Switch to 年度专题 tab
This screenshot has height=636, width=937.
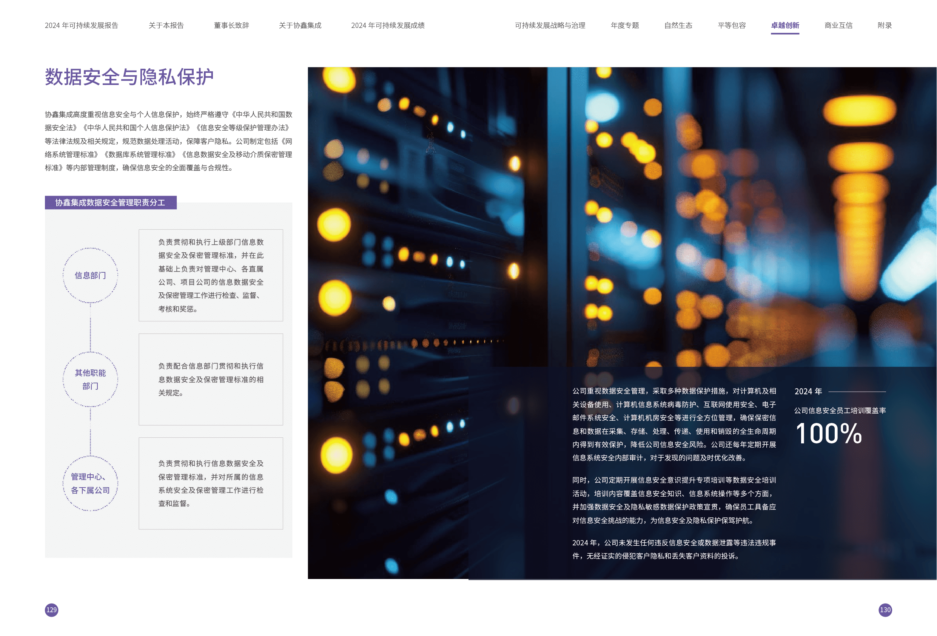(624, 25)
